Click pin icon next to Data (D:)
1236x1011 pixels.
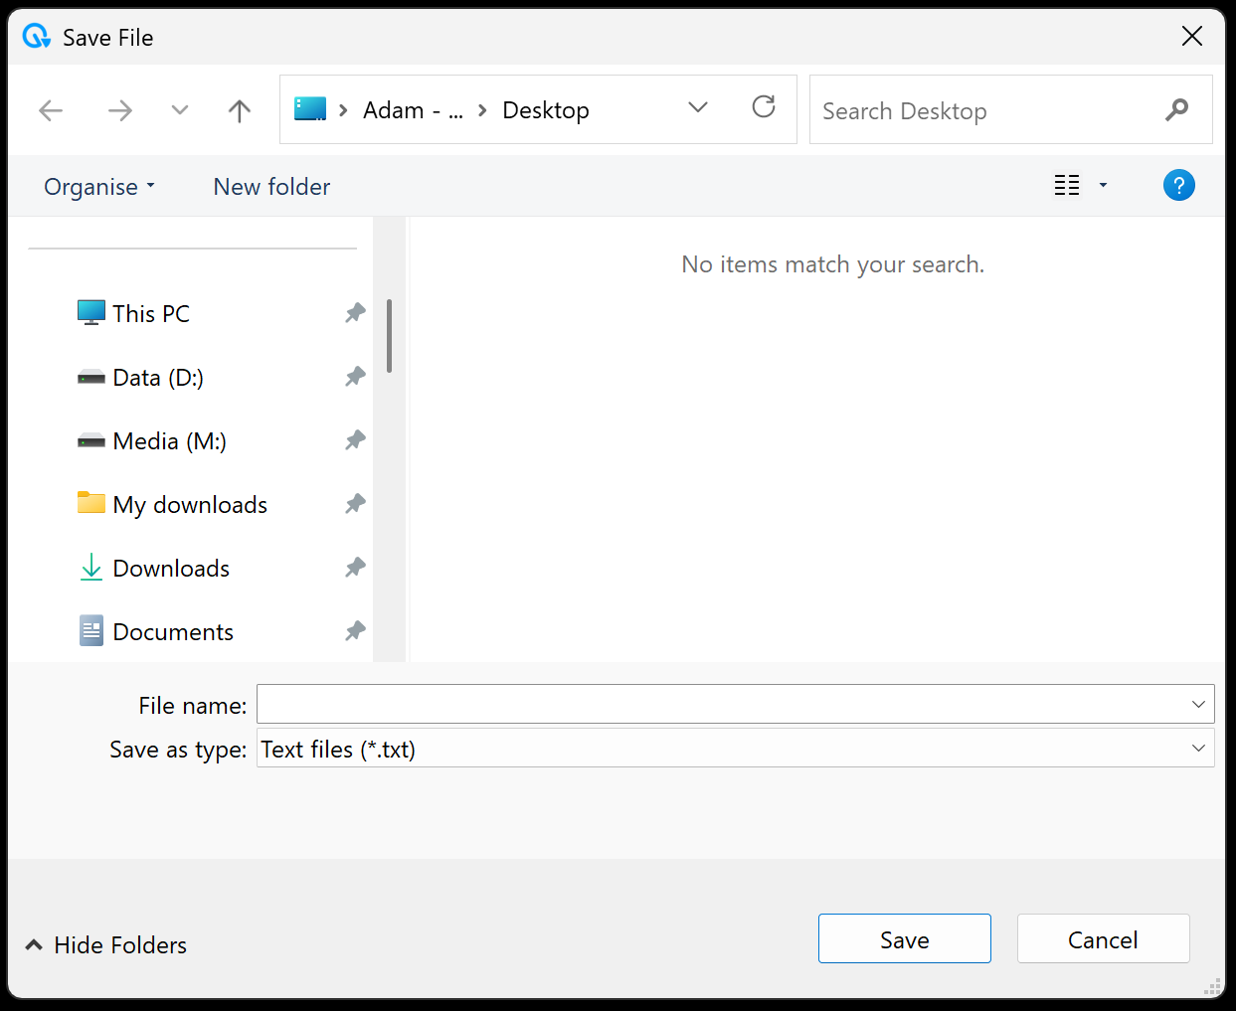(355, 377)
